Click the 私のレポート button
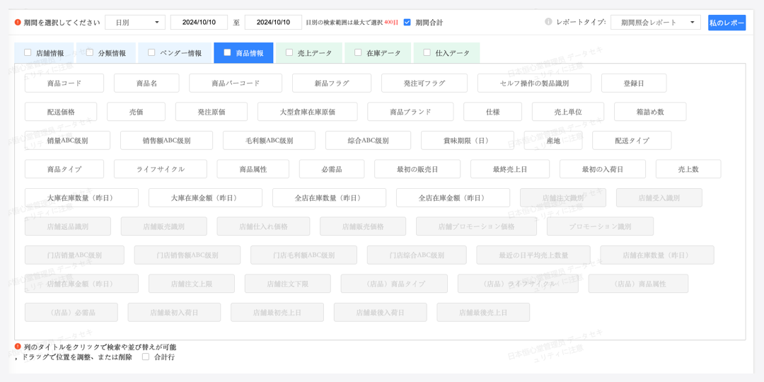The image size is (764, 382). pos(727,23)
